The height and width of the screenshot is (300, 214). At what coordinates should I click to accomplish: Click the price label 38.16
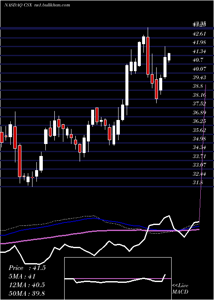pos(199,95)
